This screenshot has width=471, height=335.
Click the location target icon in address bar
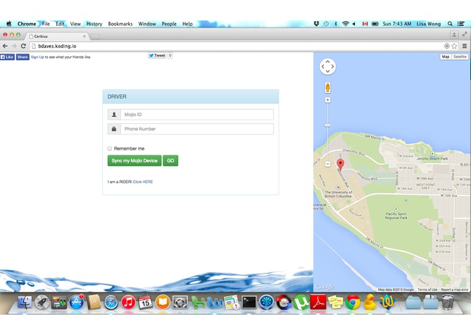(447, 46)
